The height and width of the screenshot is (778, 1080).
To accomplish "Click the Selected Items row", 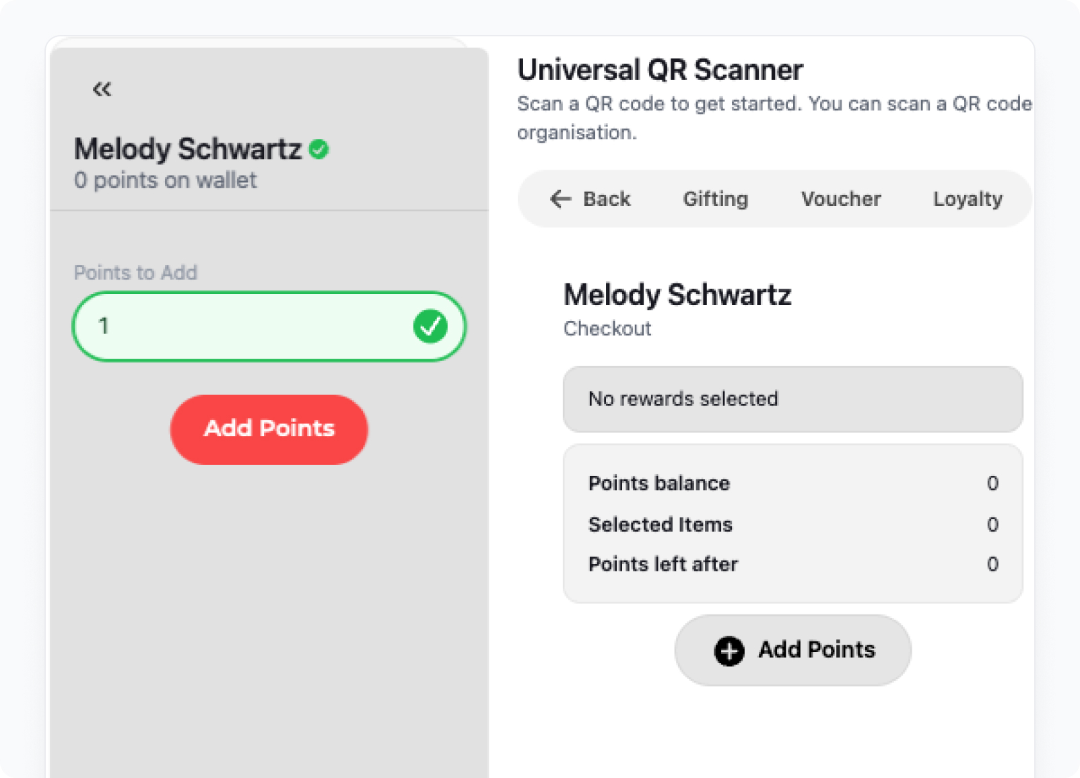I will (x=793, y=524).
